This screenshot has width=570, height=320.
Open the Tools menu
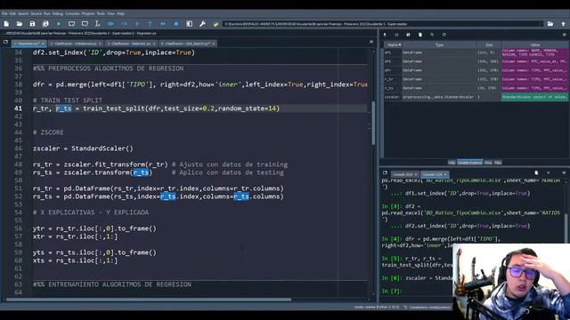coord(101,13)
